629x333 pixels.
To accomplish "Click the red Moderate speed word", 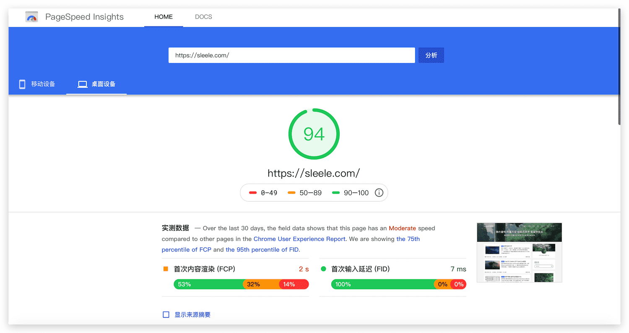I will (402, 229).
